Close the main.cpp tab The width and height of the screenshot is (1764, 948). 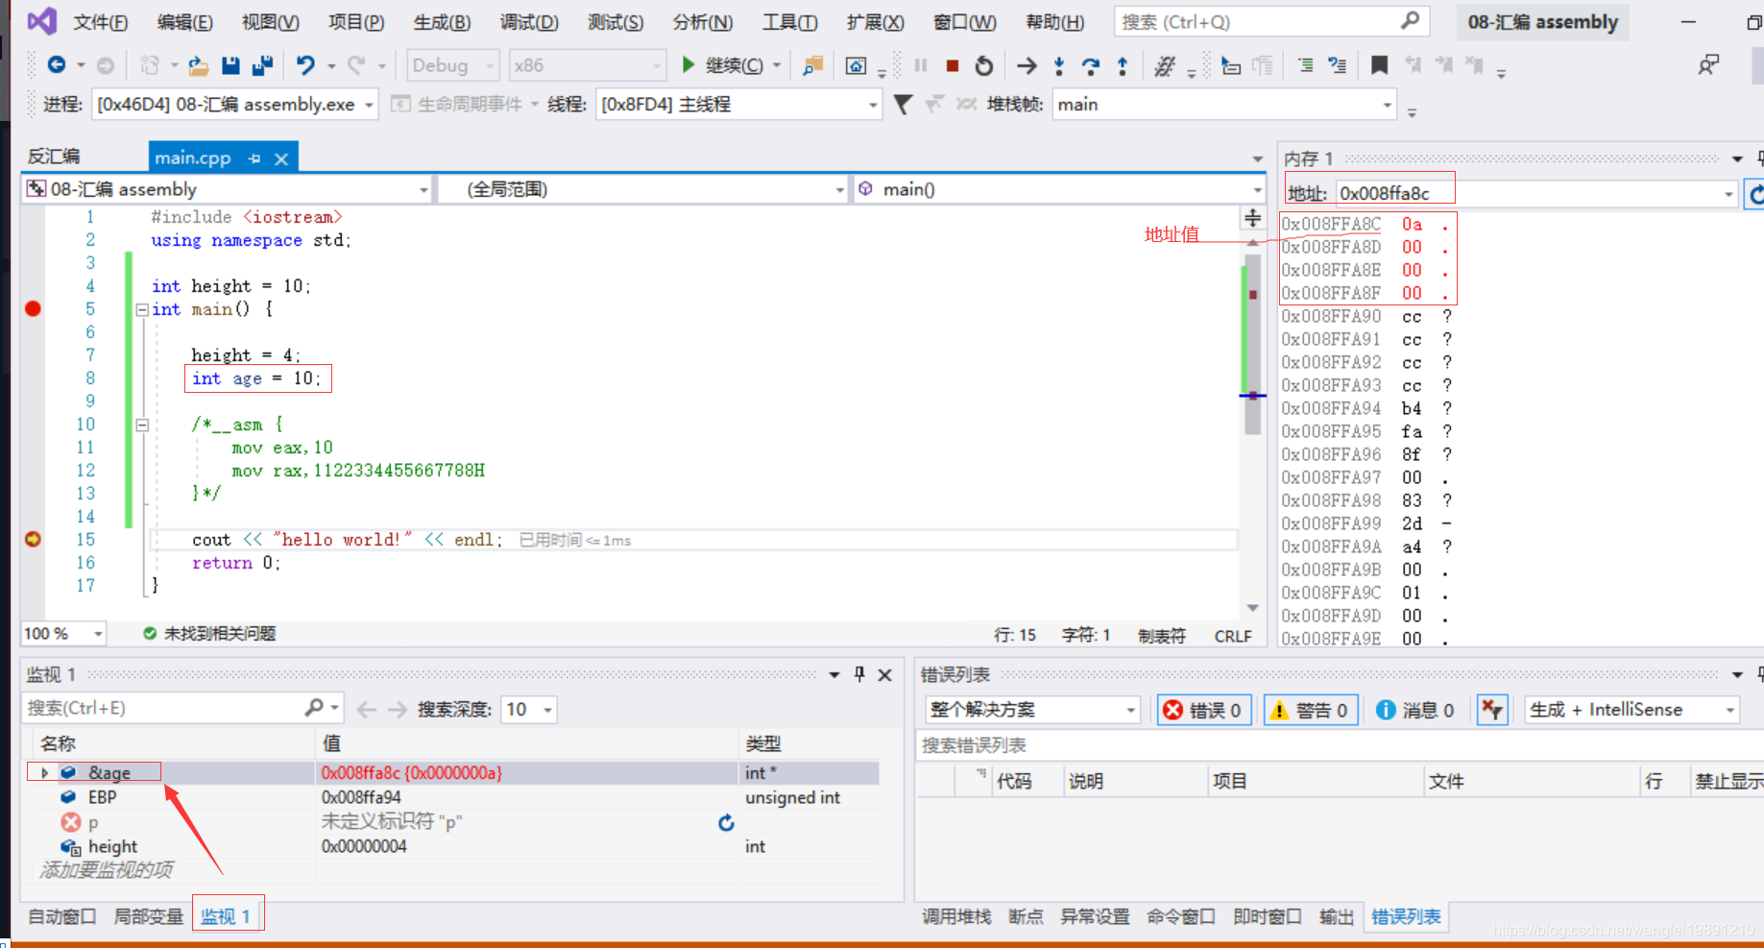tap(281, 158)
